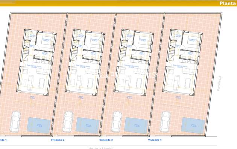The width and height of the screenshot is (237, 149).
Task: Click the staircase in the Vivienda 3 house
Action: (x=123, y=51)
